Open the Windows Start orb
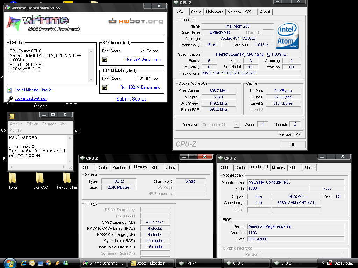Viewport: 358px width, 268px height. pos(9,263)
